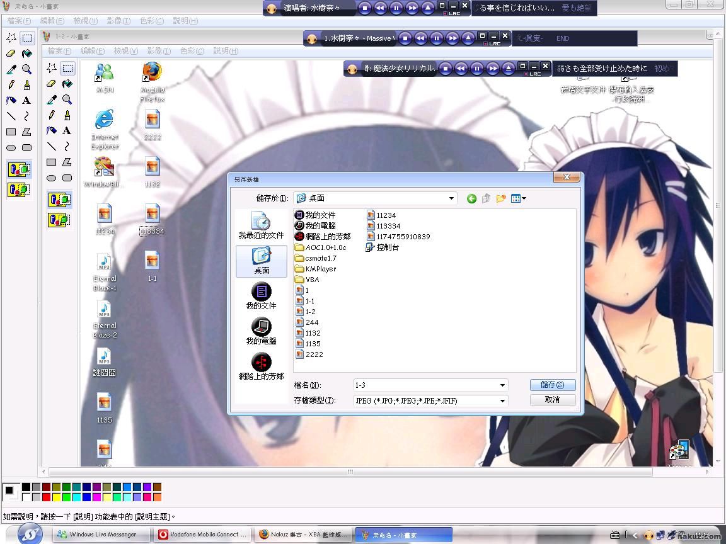Enable the transparent selection option in the outer Paint toolbox
This screenshot has height=544, width=726.
(19, 189)
